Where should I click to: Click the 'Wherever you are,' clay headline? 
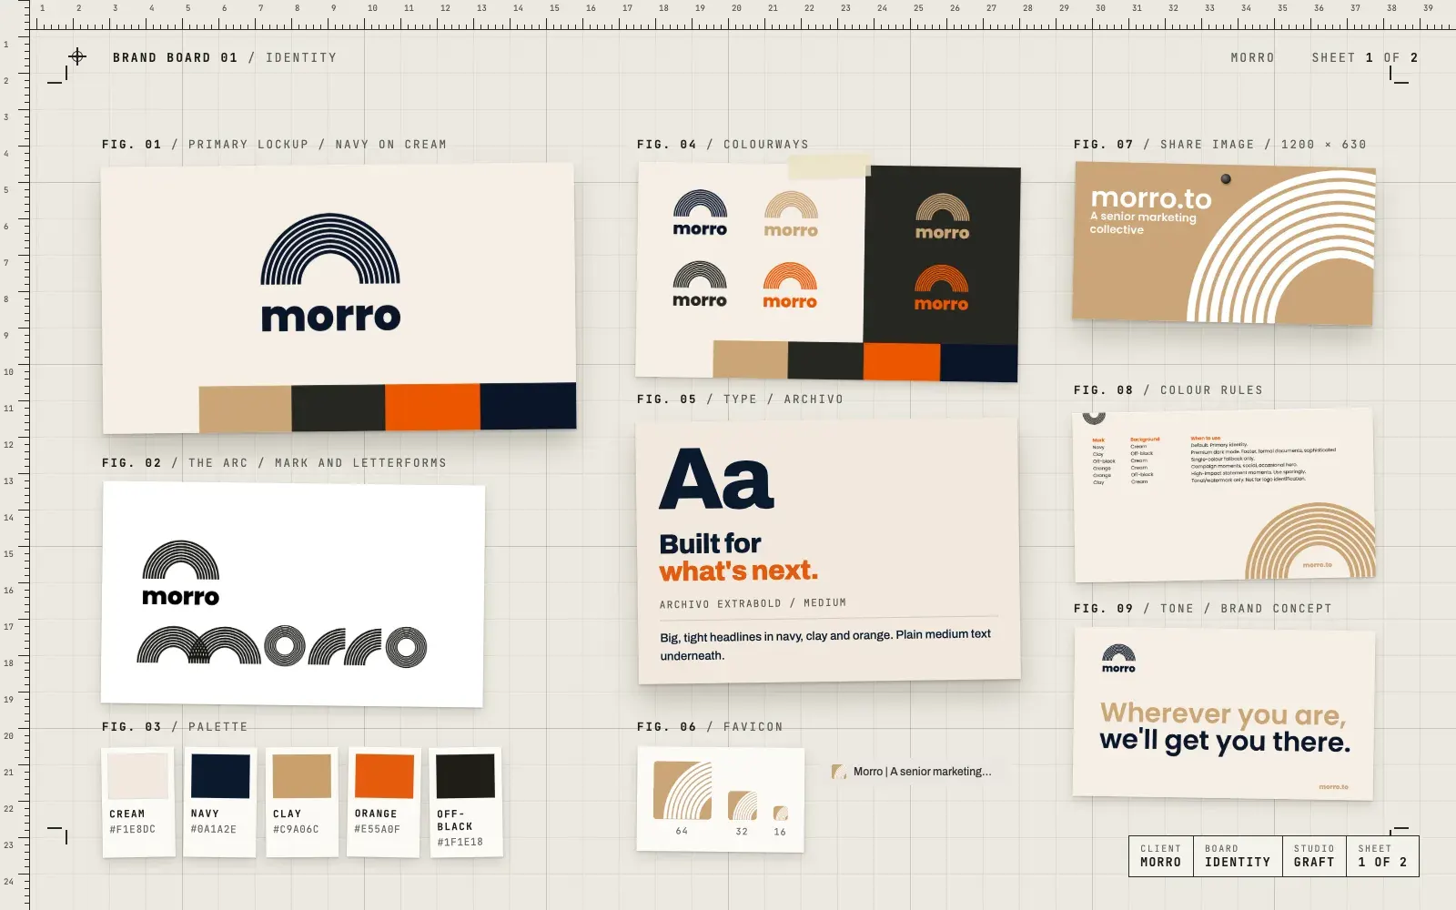tap(1223, 713)
